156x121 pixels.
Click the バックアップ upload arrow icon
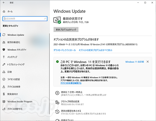click(x=4, y=57)
